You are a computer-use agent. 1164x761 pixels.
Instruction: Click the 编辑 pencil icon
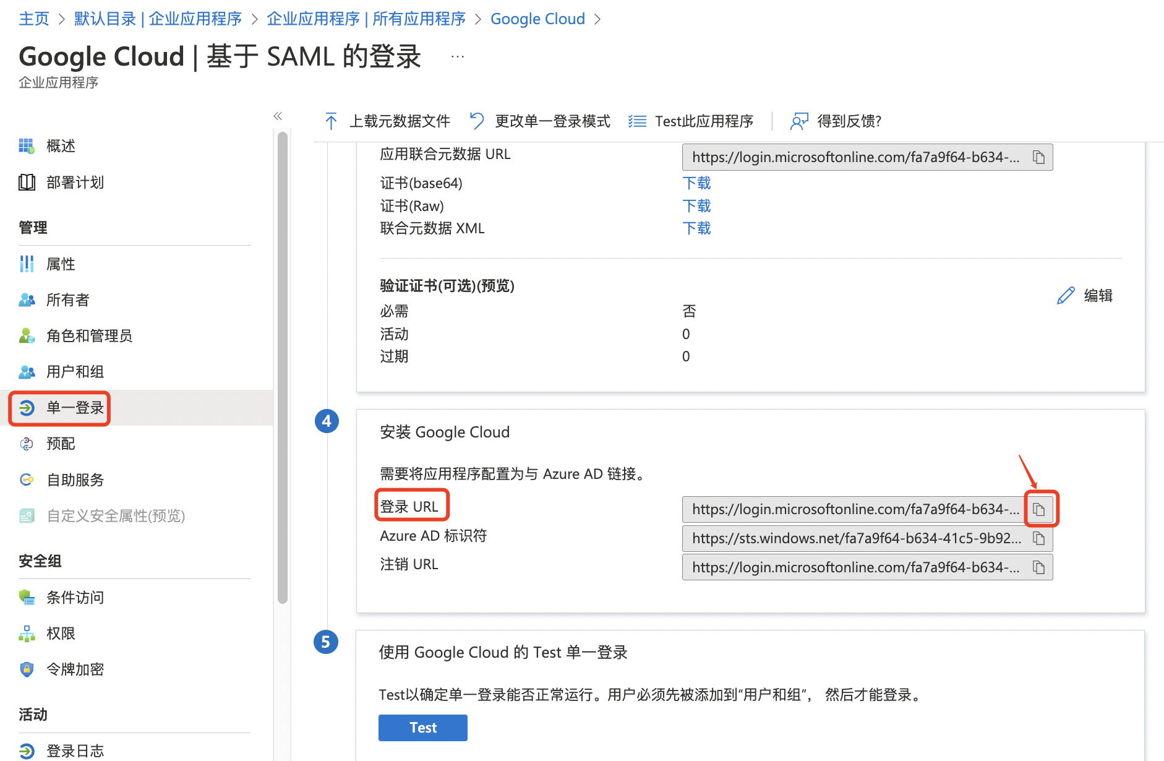pyautogui.click(x=1066, y=296)
